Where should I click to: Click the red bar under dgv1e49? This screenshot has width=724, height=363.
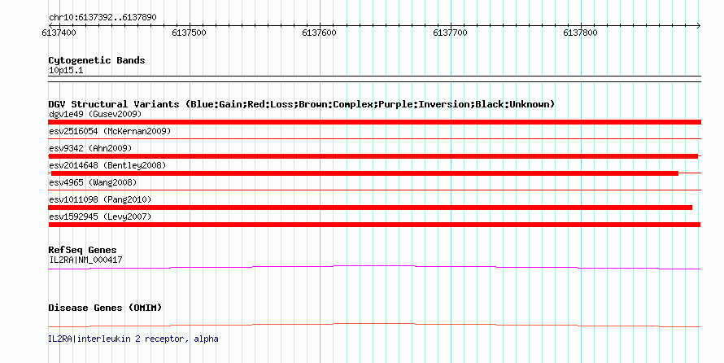pos(374,122)
